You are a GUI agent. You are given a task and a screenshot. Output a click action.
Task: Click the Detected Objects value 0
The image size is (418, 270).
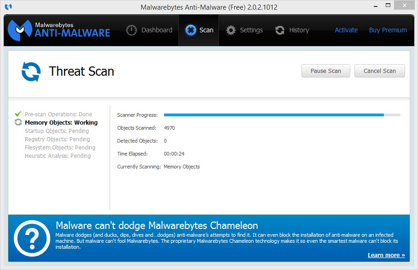[x=165, y=141]
